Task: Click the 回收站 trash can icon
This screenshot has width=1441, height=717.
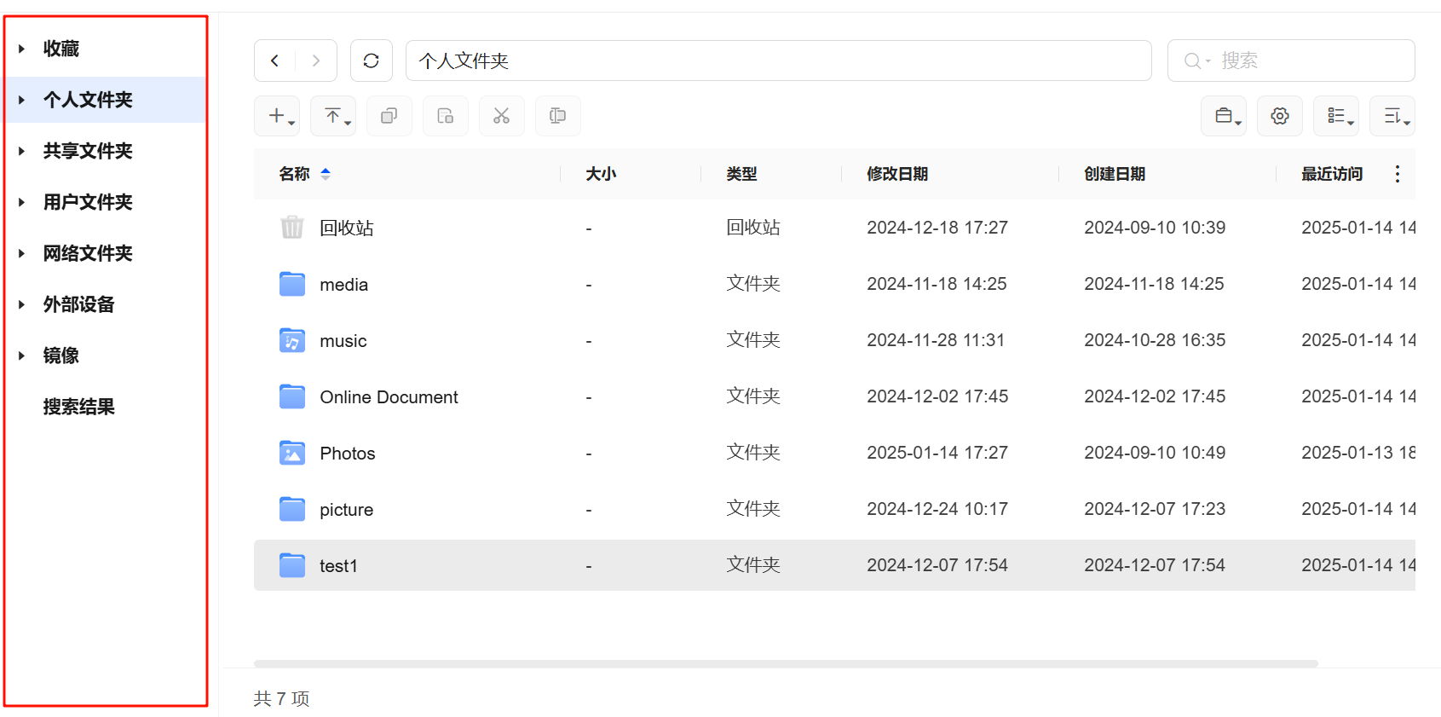Action: tap(292, 228)
